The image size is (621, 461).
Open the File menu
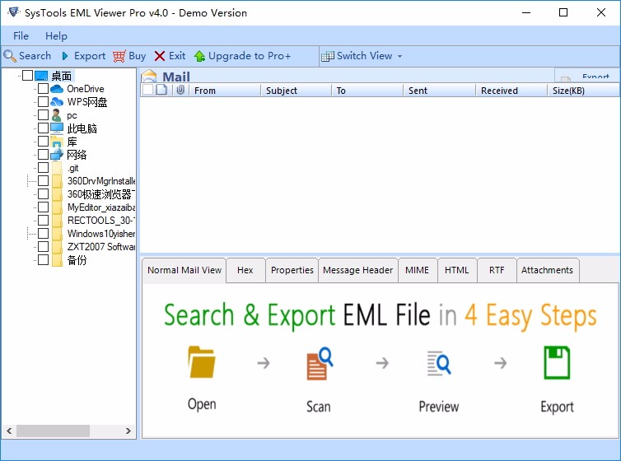point(21,36)
